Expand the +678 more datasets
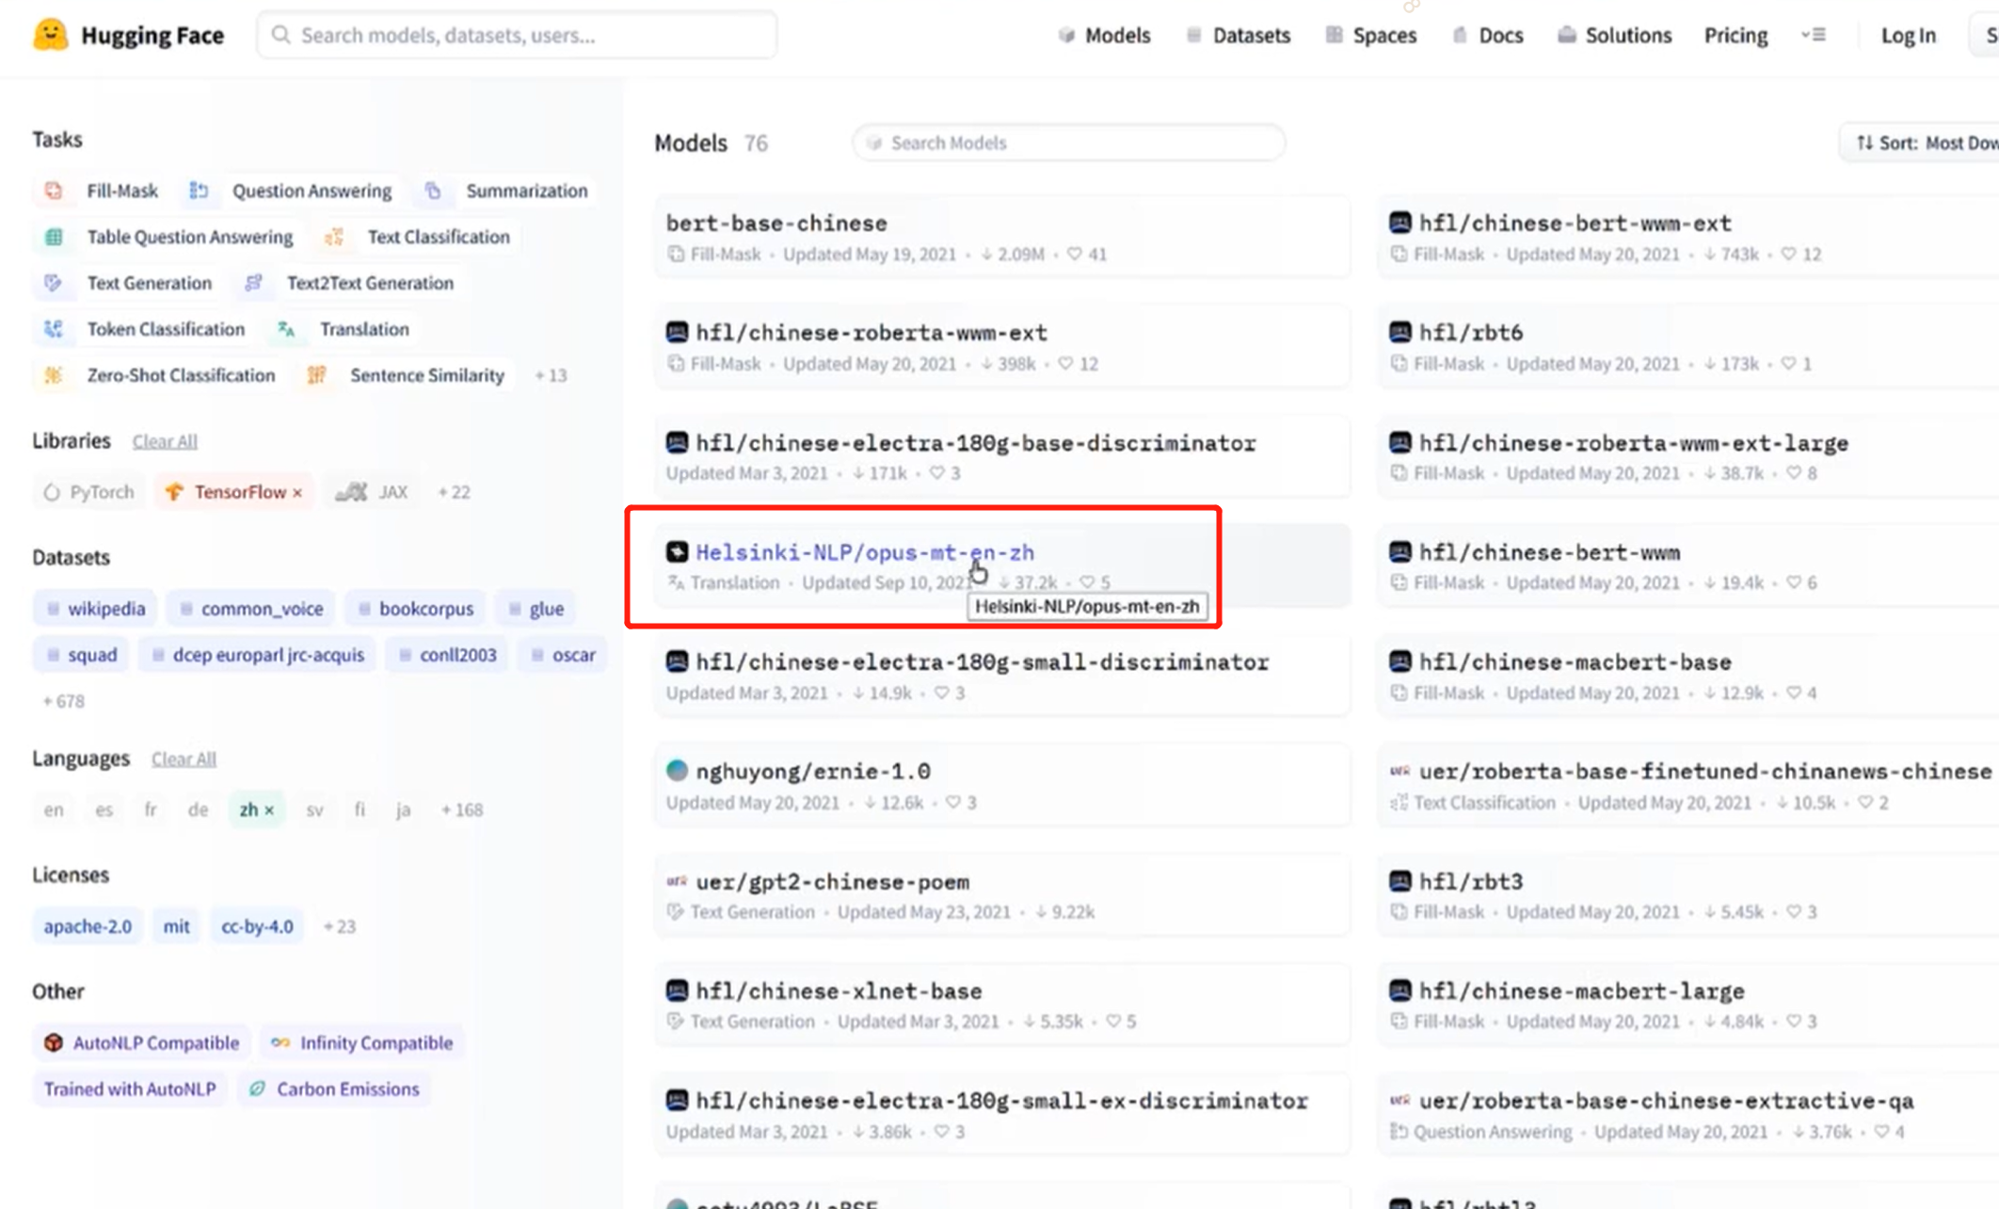1999x1209 pixels. (63, 701)
